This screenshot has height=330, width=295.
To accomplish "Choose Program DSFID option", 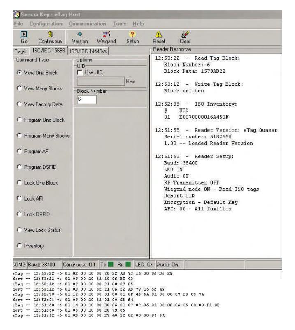I will [x=19, y=167].
